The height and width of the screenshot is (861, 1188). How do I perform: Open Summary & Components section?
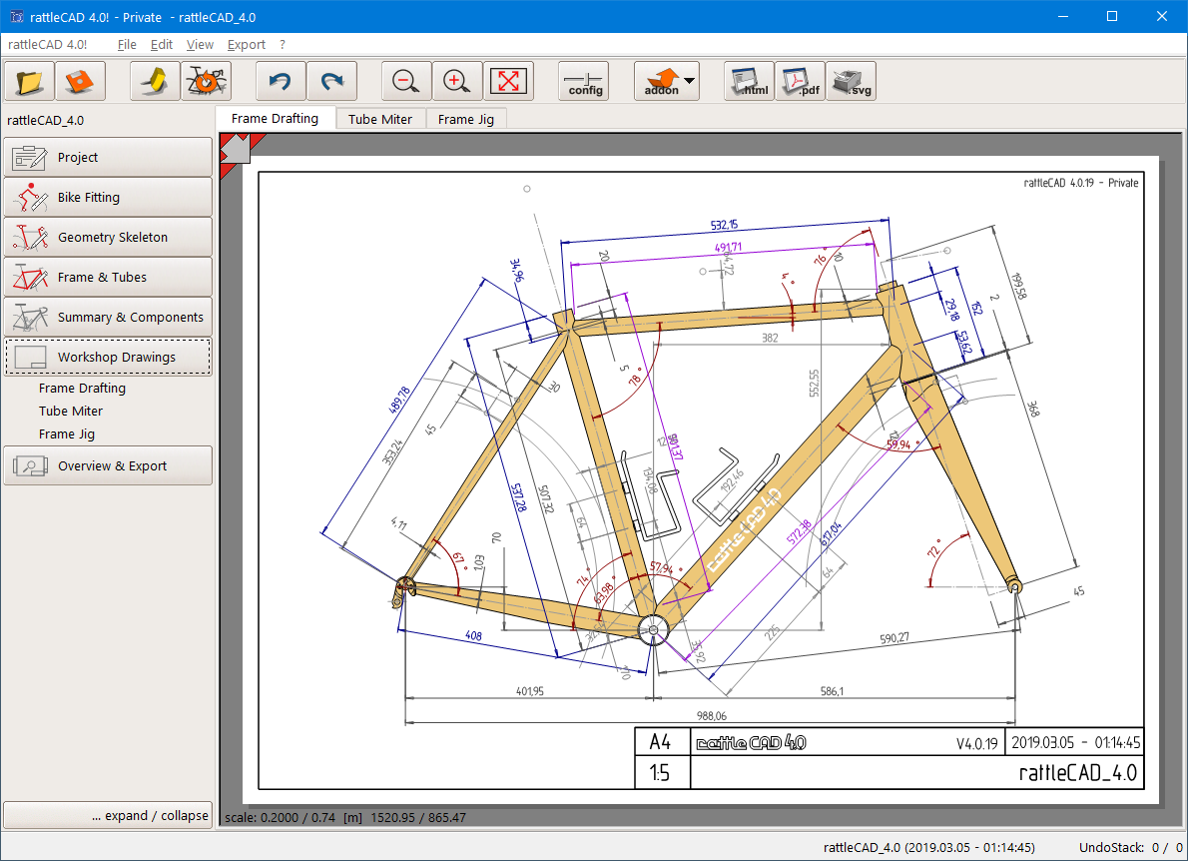click(109, 317)
